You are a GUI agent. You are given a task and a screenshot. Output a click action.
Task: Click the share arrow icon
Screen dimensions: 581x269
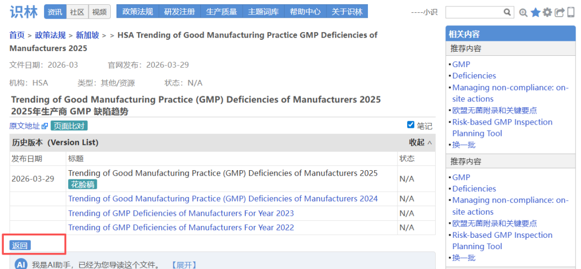click(x=559, y=12)
